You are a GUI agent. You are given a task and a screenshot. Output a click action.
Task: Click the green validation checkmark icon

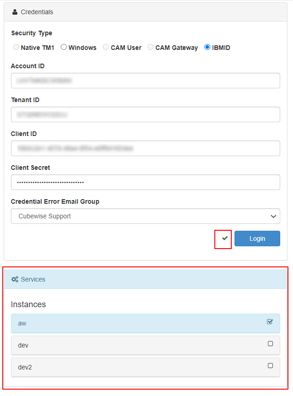click(x=224, y=239)
